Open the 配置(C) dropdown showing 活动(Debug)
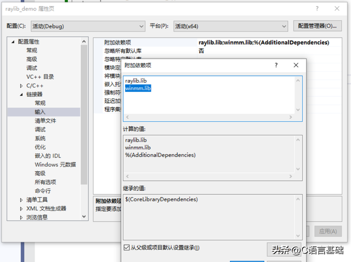This screenshot has width=351, height=262. coord(88,26)
